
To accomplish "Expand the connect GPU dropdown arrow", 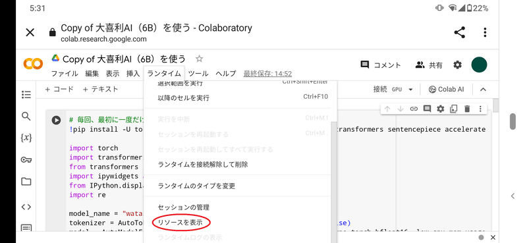I will point(410,90).
